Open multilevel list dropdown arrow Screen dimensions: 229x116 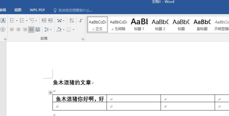(x=36, y=21)
